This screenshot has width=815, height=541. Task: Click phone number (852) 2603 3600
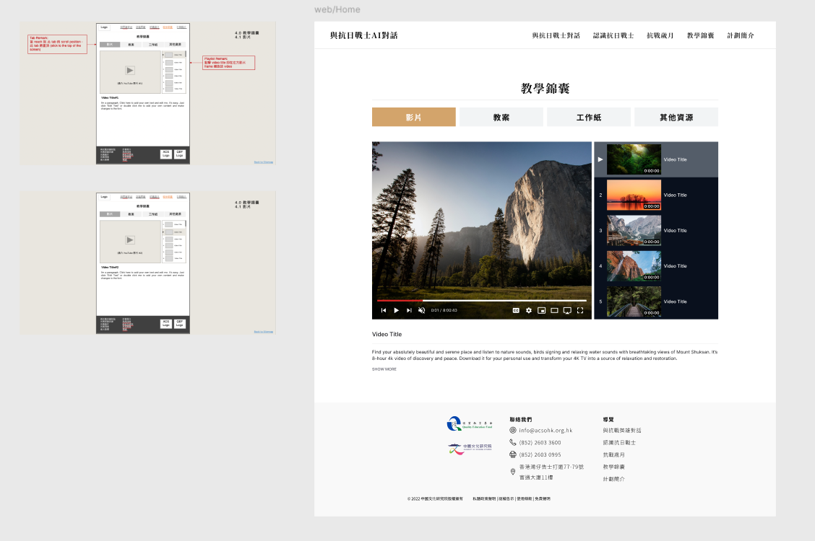tap(540, 442)
